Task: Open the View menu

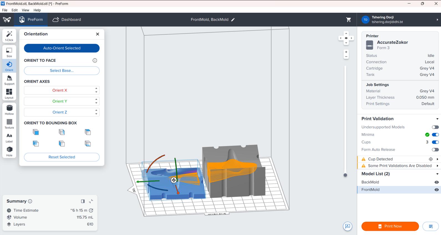Action: coord(26,10)
